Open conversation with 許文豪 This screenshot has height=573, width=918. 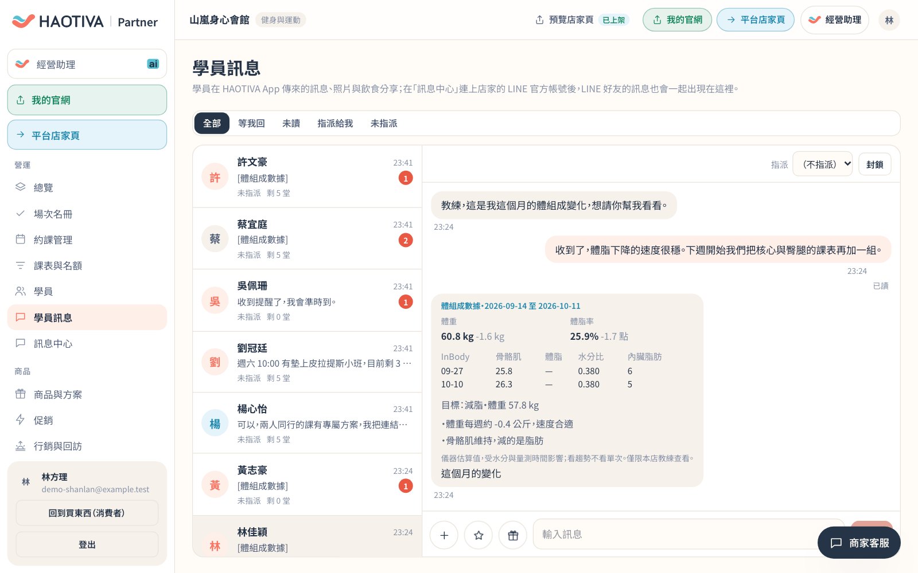(308, 177)
